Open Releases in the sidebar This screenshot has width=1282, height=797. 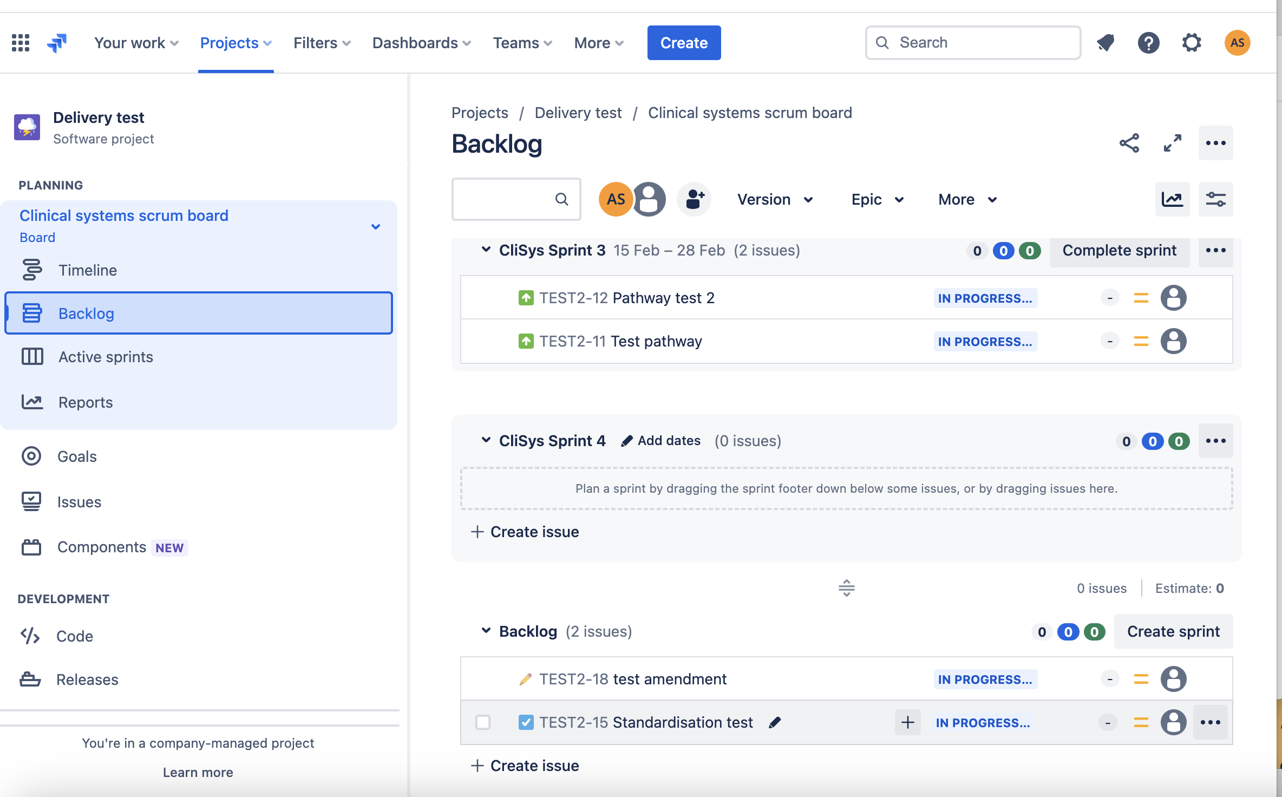coord(198,680)
